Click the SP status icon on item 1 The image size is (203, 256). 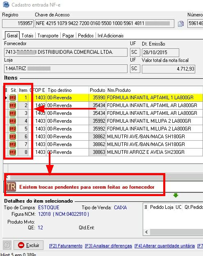(13, 98)
